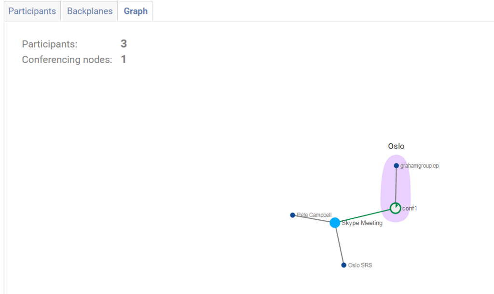Click the green backplane link to conf1

pos(366,215)
